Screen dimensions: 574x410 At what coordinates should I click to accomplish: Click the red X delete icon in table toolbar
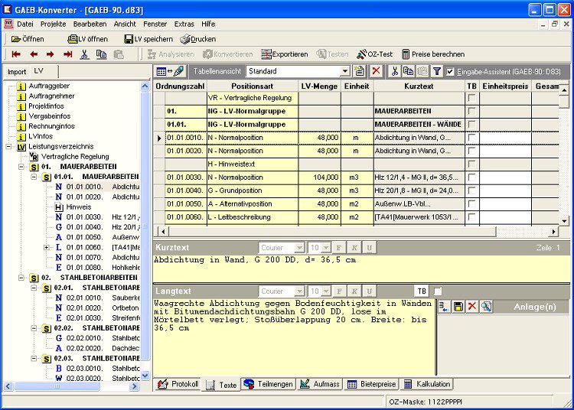pyautogui.click(x=376, y=71)
